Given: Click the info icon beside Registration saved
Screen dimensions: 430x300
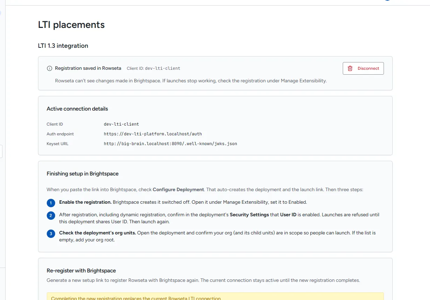Looking at the screenshot, I should [x=50, y=68].
